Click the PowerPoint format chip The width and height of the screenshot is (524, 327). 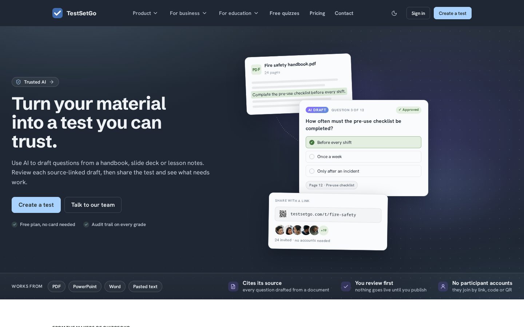[85, 287]
